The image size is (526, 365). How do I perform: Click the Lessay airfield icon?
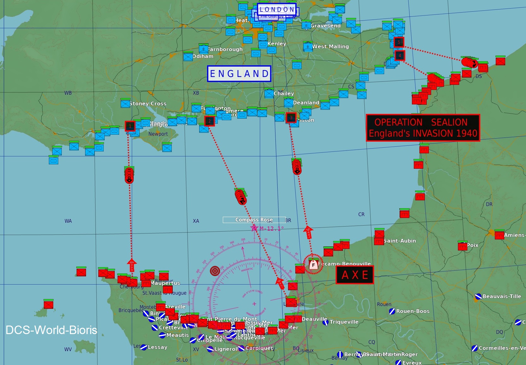pos(144,347)
